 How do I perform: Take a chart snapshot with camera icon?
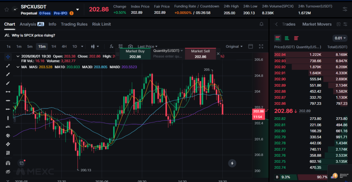pos(130,46)
